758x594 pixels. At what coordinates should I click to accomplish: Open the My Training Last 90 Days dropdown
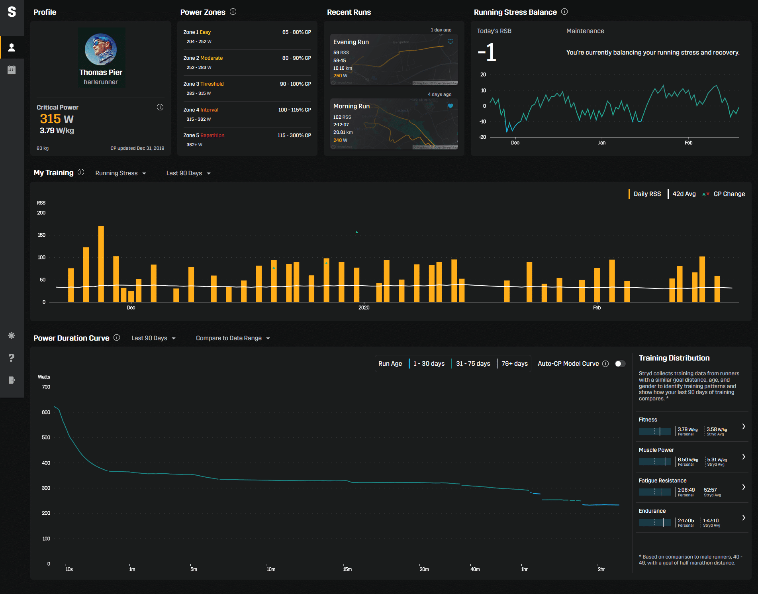(x=188, y=173)
